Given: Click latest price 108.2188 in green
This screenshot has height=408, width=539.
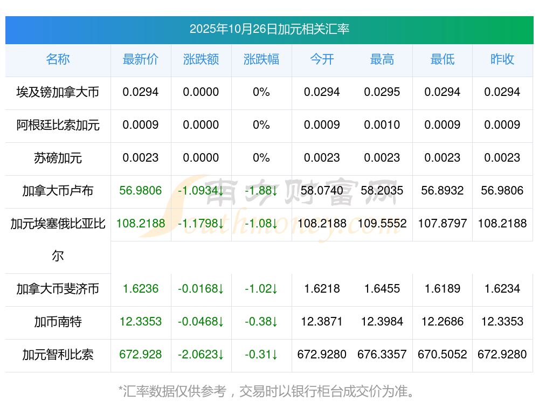Looking at the screenshot, I should coord(141,224).
